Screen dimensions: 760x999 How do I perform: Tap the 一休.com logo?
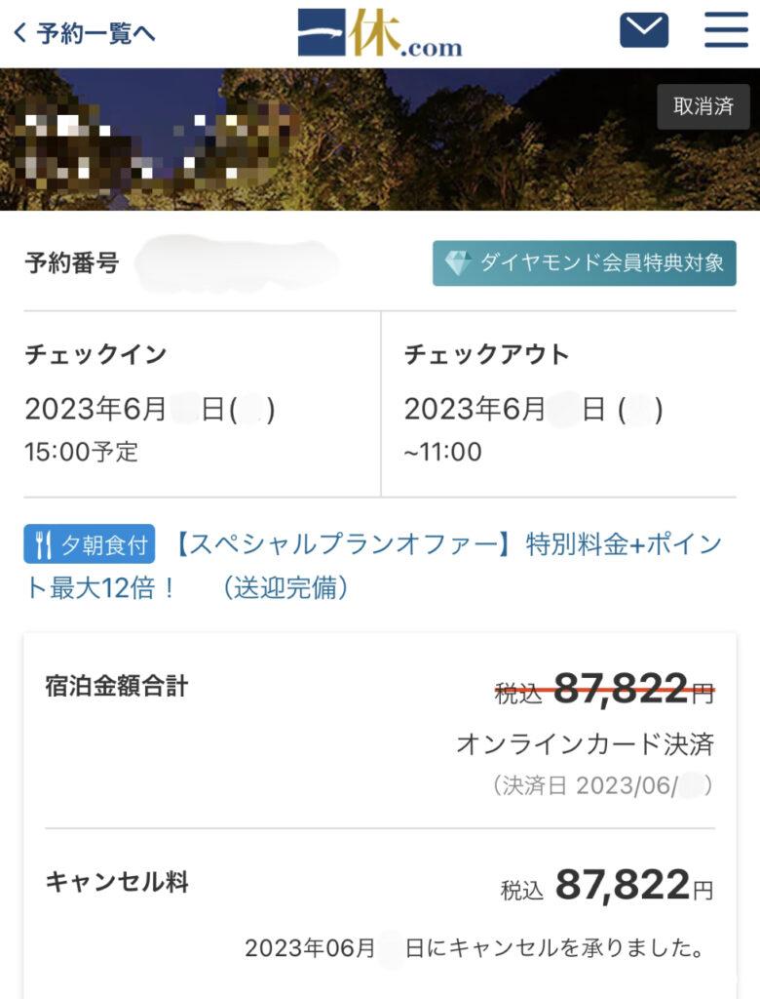click(380, 33)
